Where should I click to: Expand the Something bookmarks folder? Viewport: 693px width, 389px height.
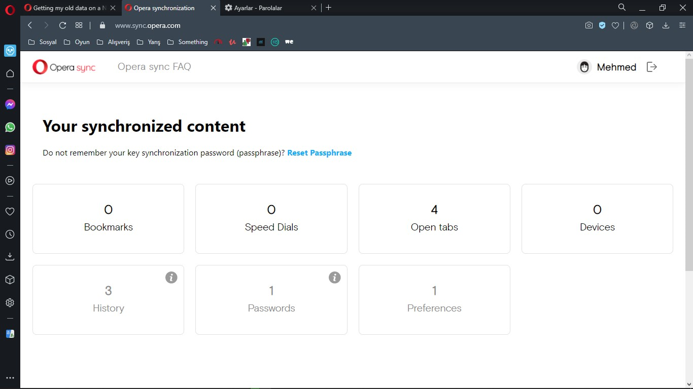[x=187, y=42]
